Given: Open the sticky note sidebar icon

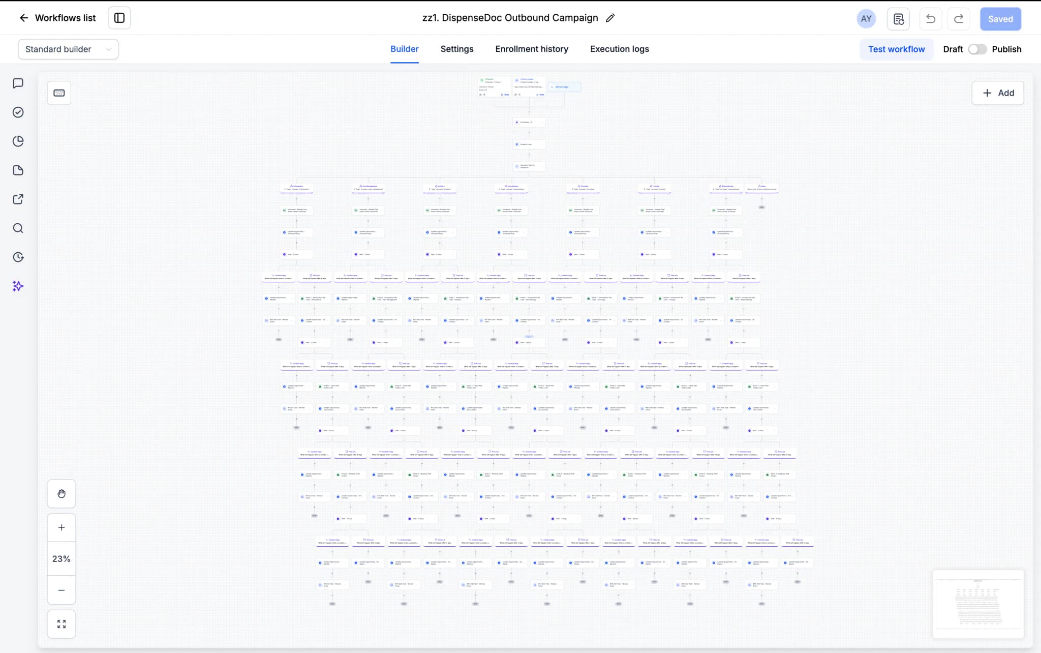Looking at the screenshot, I should (18, 170).
